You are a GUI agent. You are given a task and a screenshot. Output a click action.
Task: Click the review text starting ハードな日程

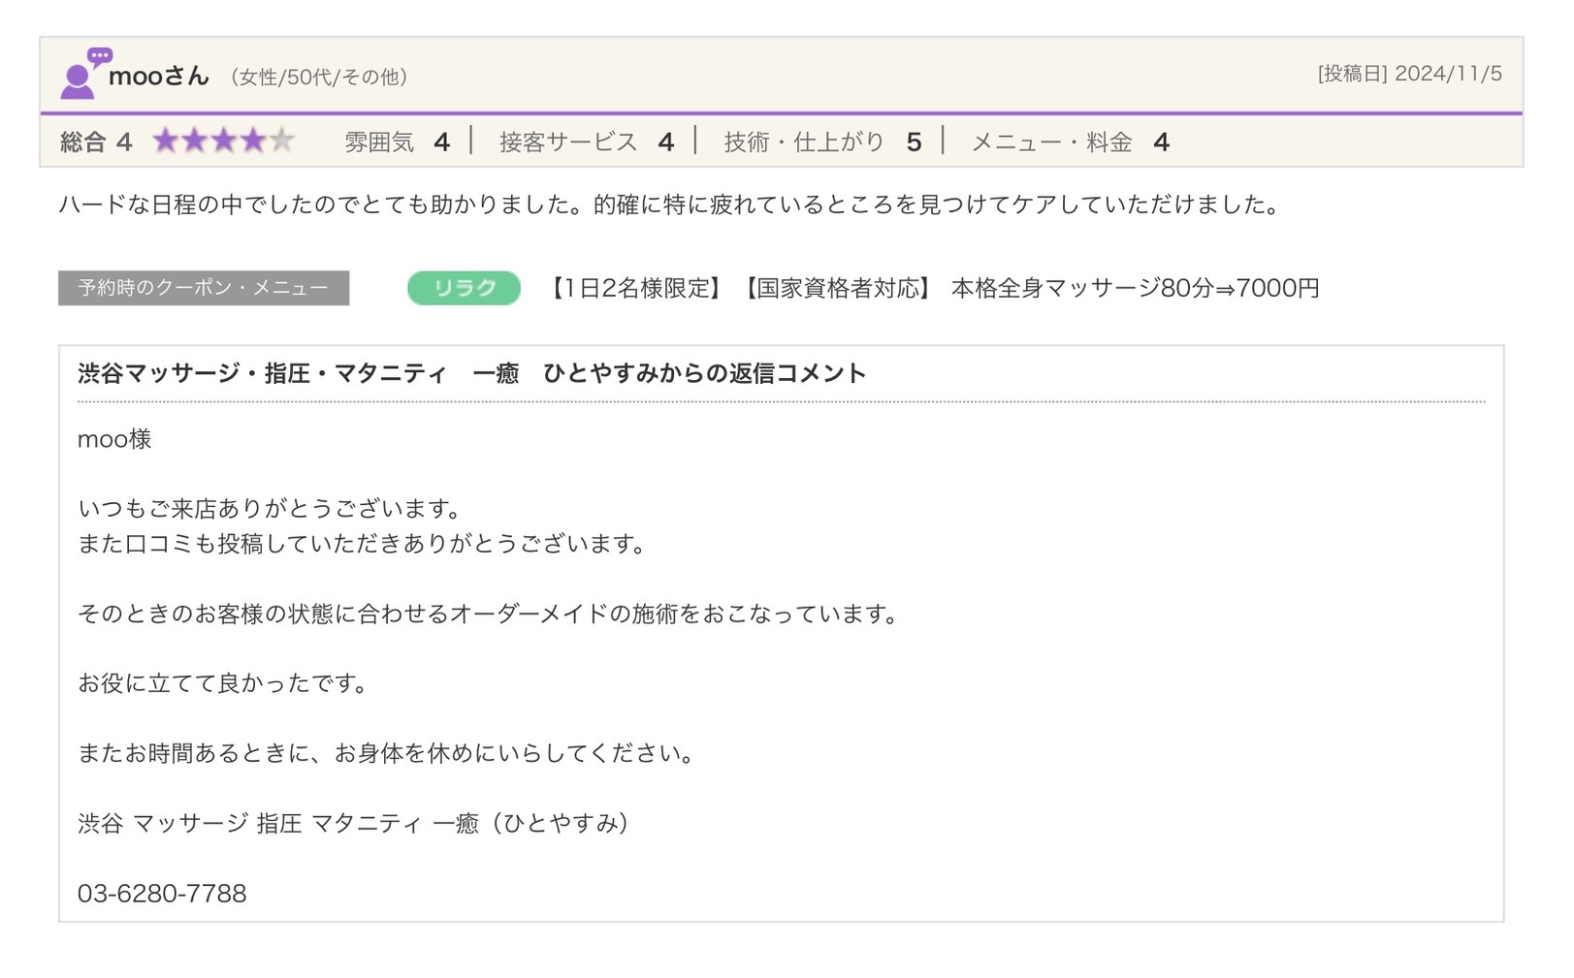[669, 205]
